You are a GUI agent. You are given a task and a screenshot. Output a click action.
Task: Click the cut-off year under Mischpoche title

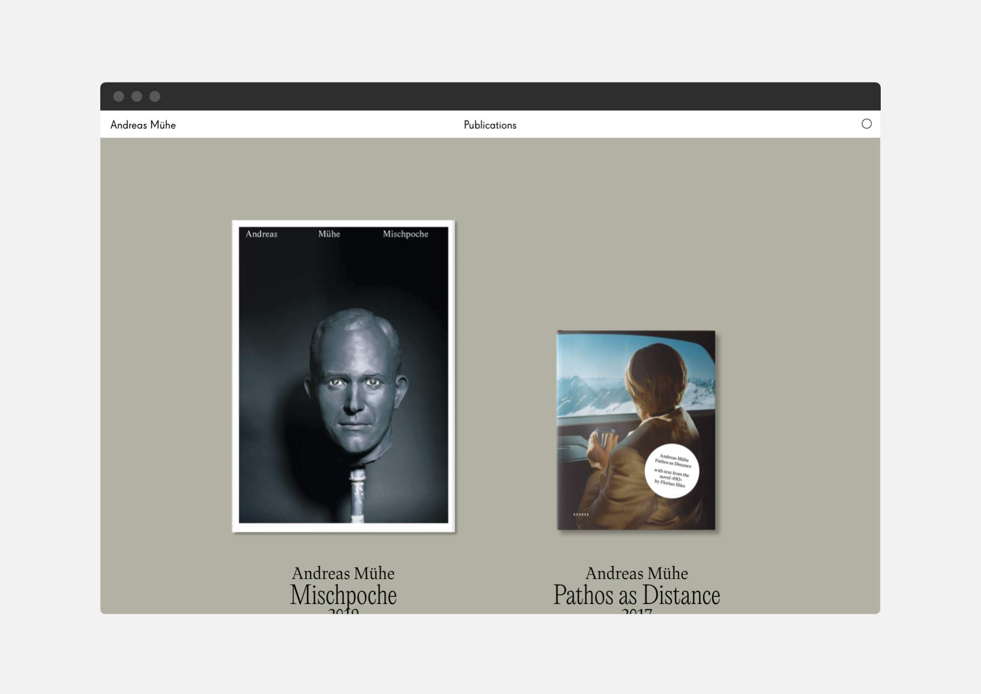(344, 611)
